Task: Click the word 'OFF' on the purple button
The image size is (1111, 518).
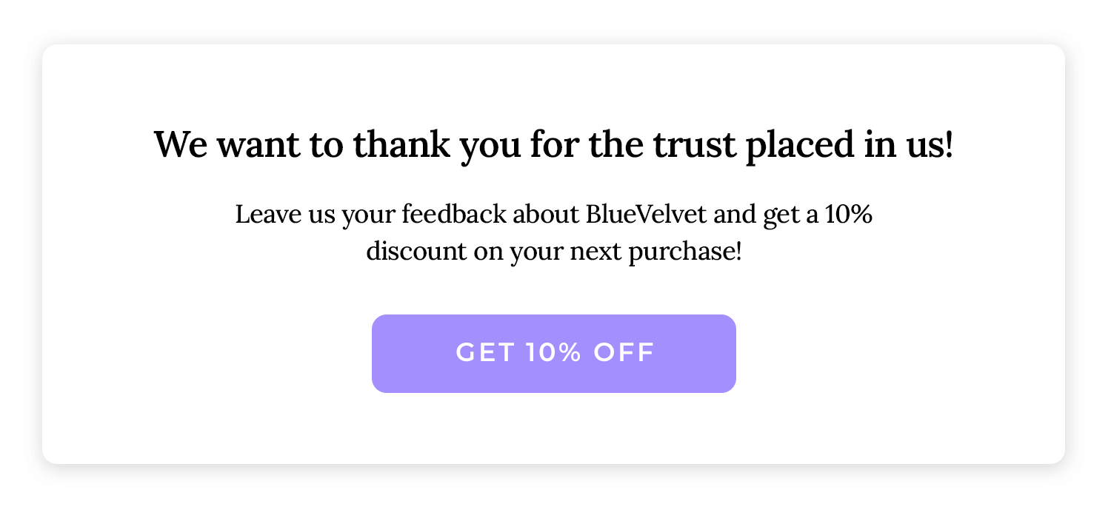Action: tap(624, 353)
